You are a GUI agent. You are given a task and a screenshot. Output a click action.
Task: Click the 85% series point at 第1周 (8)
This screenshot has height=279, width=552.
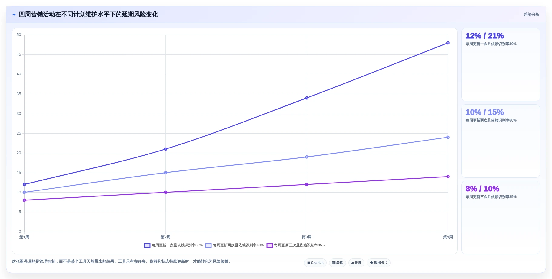pos(25,200)
